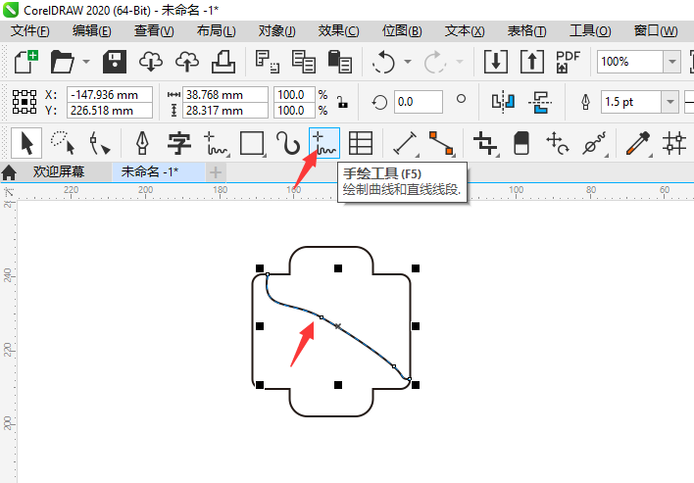694x483 pixels.
Task: Click the rotation angle input field
Action: coord(417,102)
